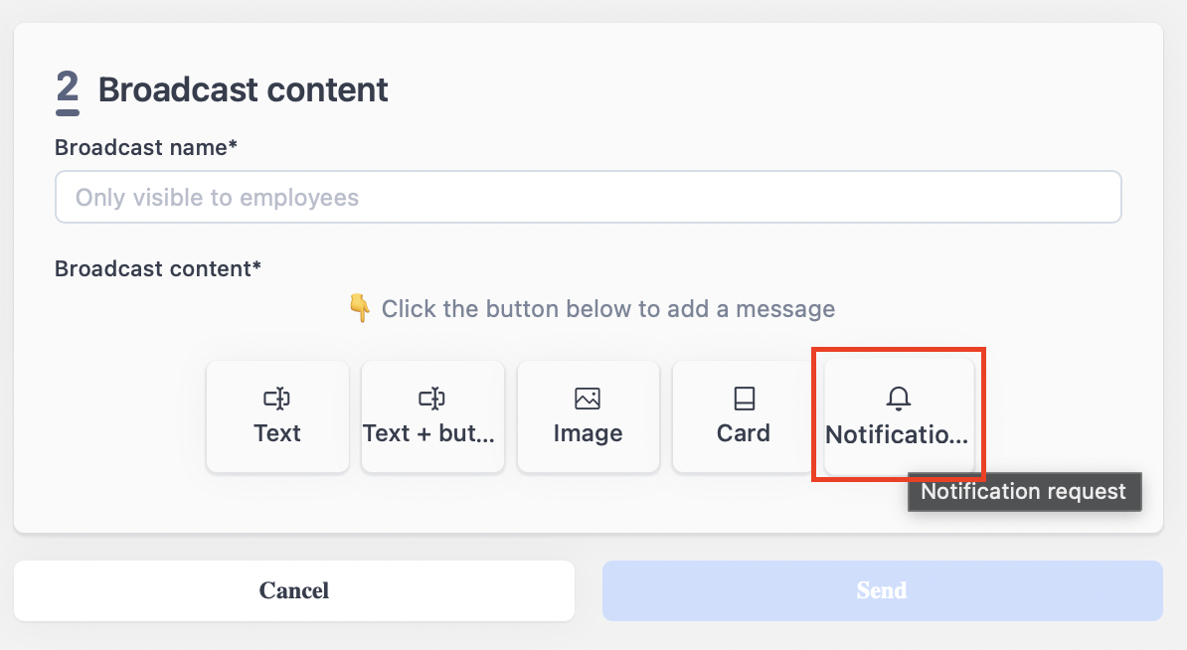The width and height of the screenshot is (1187, 650).
Task: Click the text cursor icon on Text button
Action: [277, 398]
